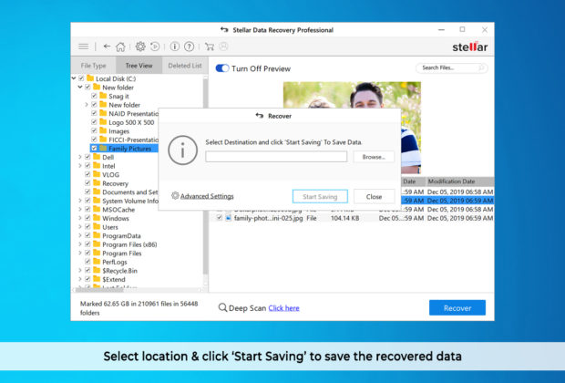
Task: Open the Advanced Settings link
Action: 207,196
